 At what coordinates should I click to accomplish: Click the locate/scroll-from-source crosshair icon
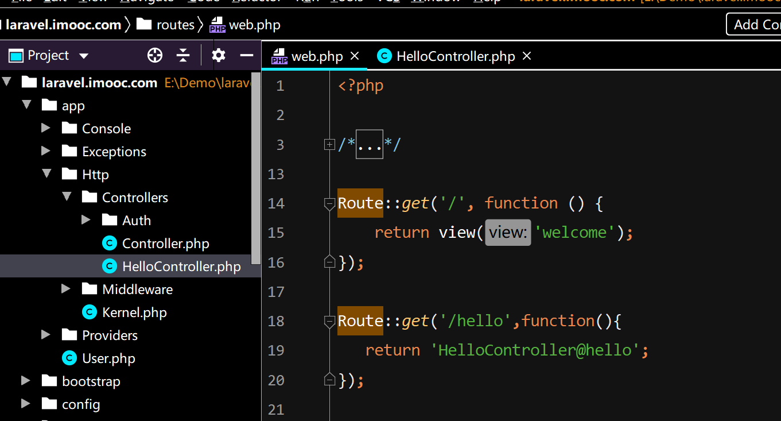click(x=155, y=55)
